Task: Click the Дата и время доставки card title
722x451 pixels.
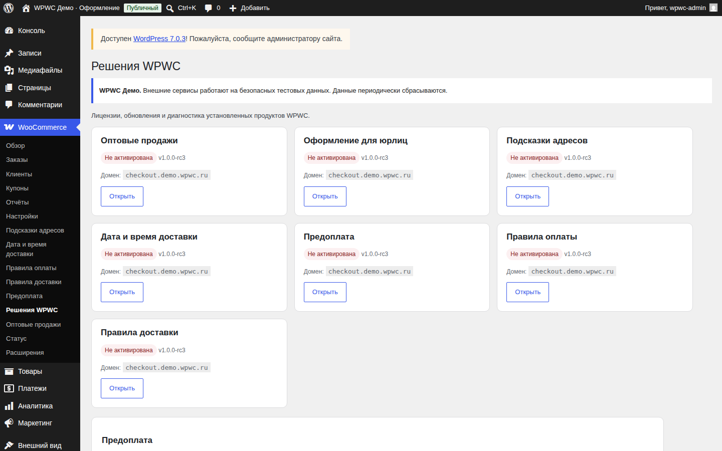Action: click(x=149, y=237)
